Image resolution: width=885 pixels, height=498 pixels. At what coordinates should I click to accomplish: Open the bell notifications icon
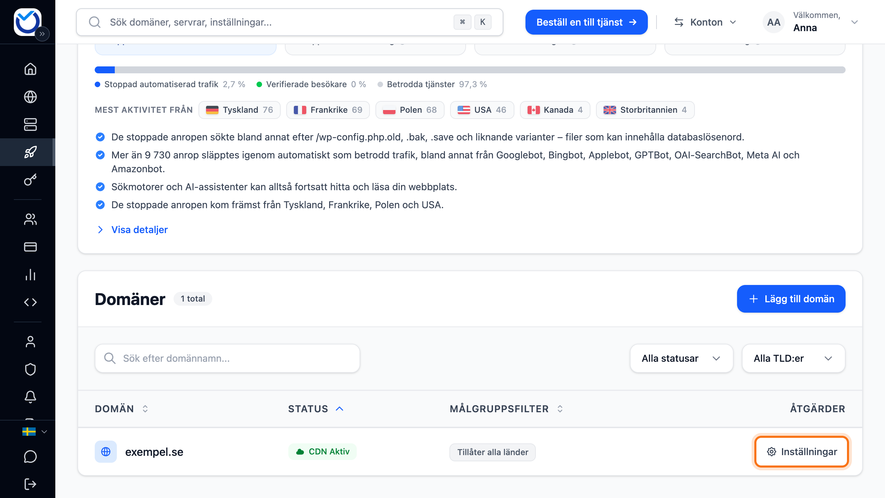tap(30, 397)
